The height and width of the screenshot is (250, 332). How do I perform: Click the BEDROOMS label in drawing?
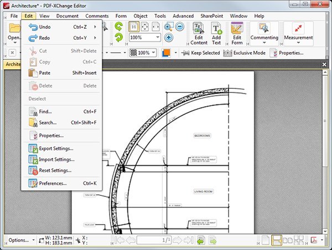[x=202, y=136]
